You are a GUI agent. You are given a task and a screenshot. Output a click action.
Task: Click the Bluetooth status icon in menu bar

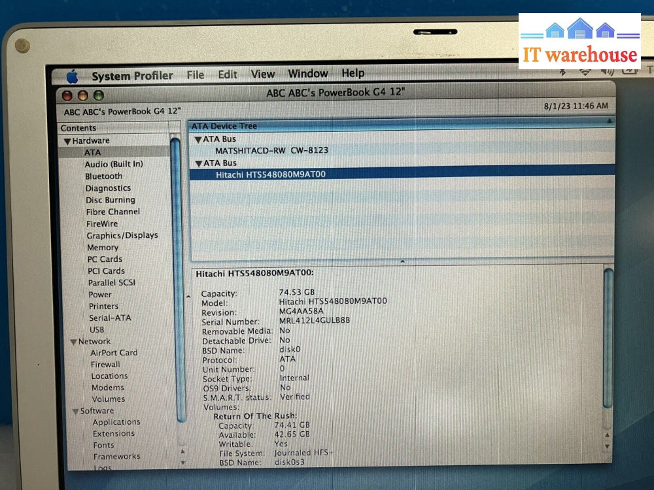coord(564,73)
